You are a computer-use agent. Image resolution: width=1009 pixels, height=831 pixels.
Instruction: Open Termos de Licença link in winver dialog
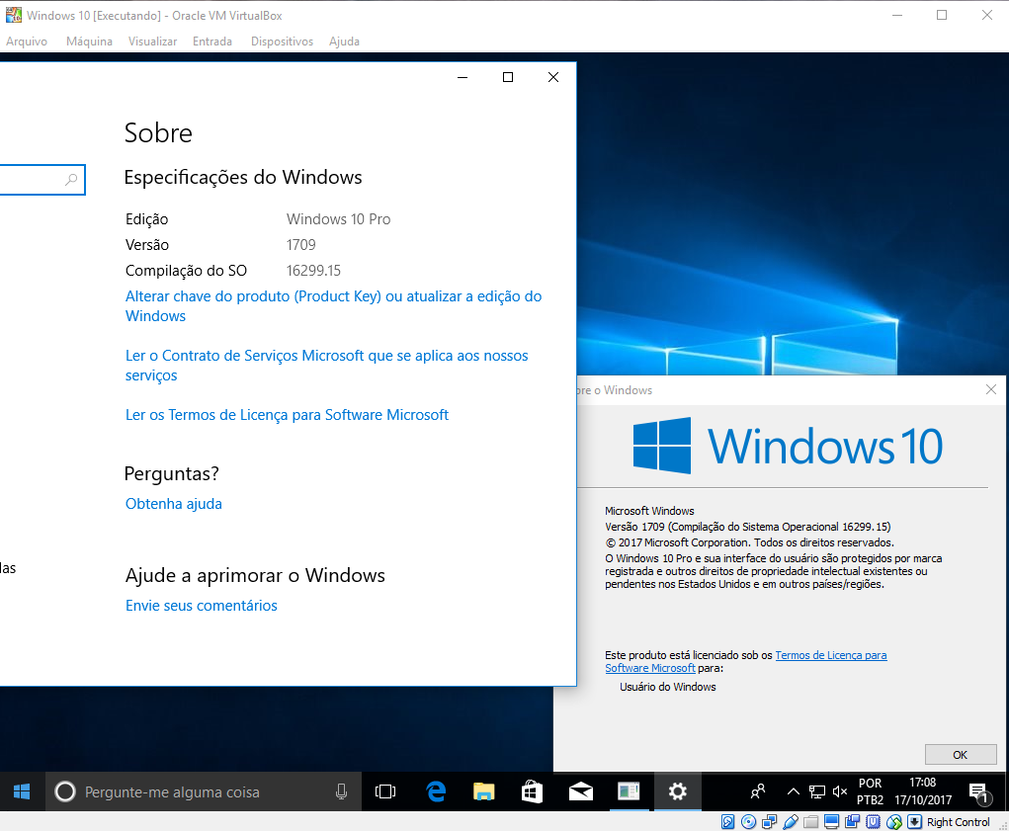coord(831,655)
